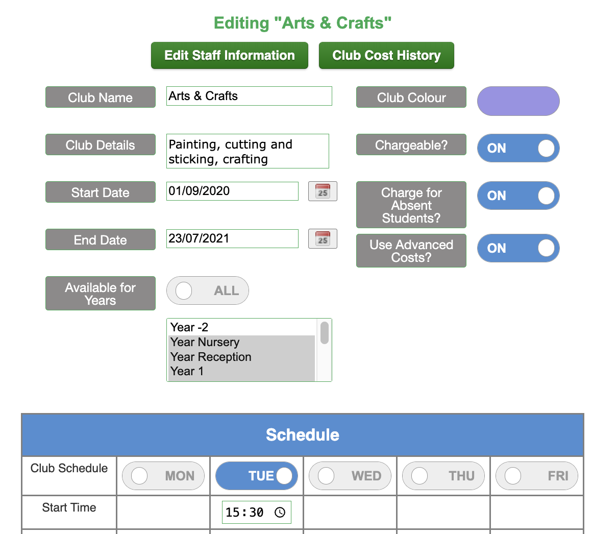The width and height of the screenshot is (593, 534).
Task: Enable the WED schedule toggle
Action: (x=350, y=476)
